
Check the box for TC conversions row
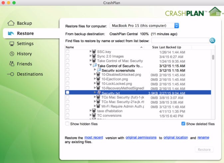pyautogui.click(x=67, y=115)
